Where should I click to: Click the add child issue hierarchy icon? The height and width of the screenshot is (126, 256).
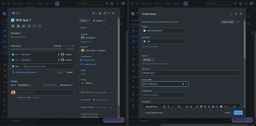(x=18, y=26)
